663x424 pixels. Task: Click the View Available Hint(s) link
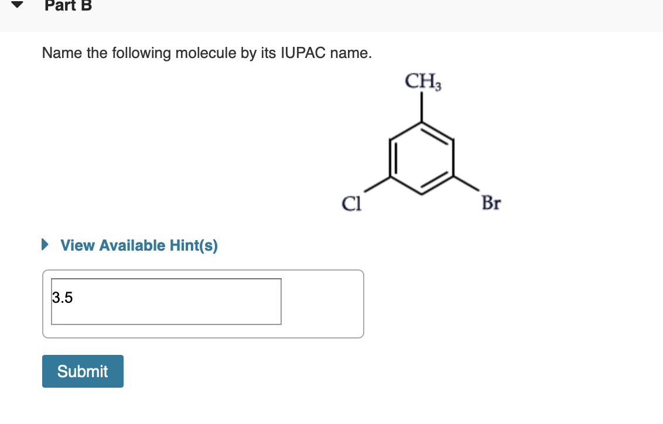point(138,245)
